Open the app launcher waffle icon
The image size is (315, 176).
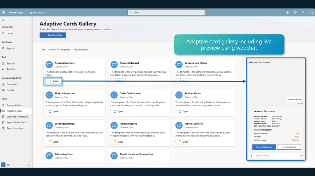[x=3, y=13]
